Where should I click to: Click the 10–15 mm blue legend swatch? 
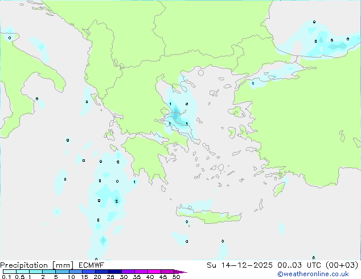coord(75,272)
